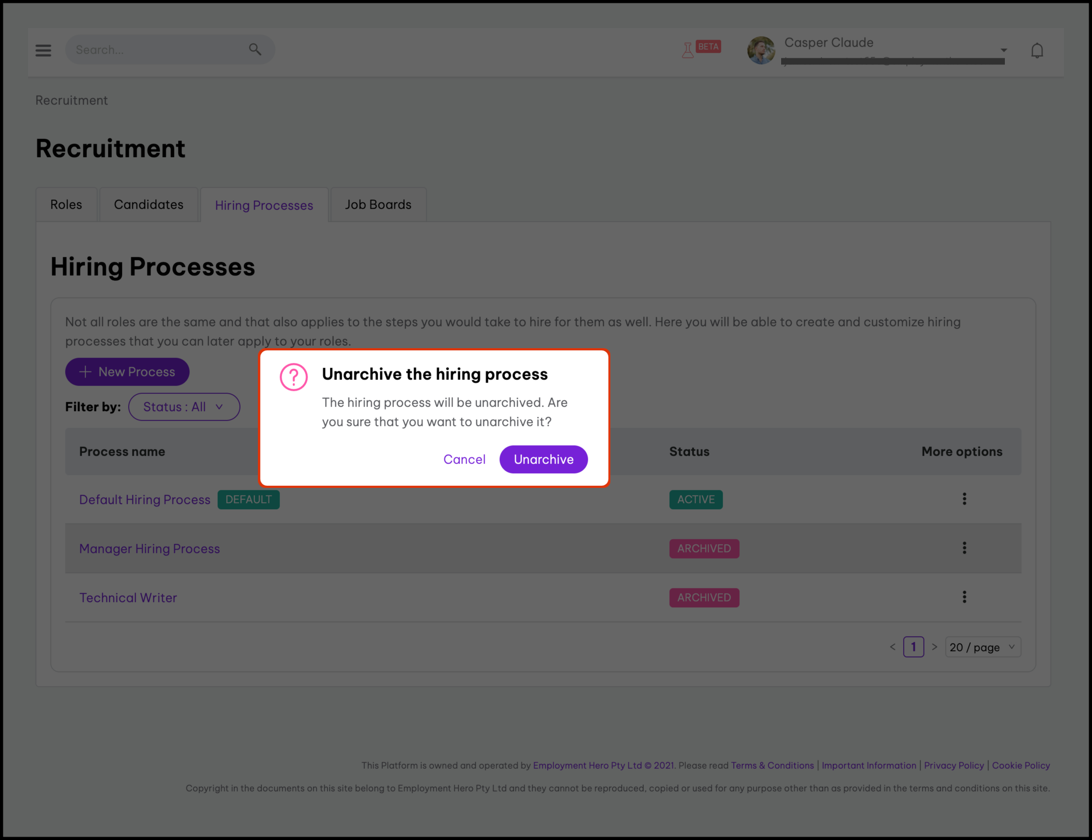Screen dimensions: 1092x840
Task: Open the beta lab flask icon
Action: coord(688,50)
